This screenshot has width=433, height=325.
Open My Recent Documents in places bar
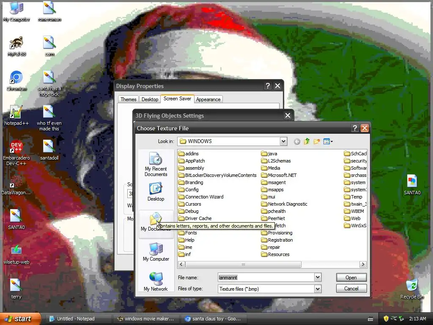[x=156, y=164]
